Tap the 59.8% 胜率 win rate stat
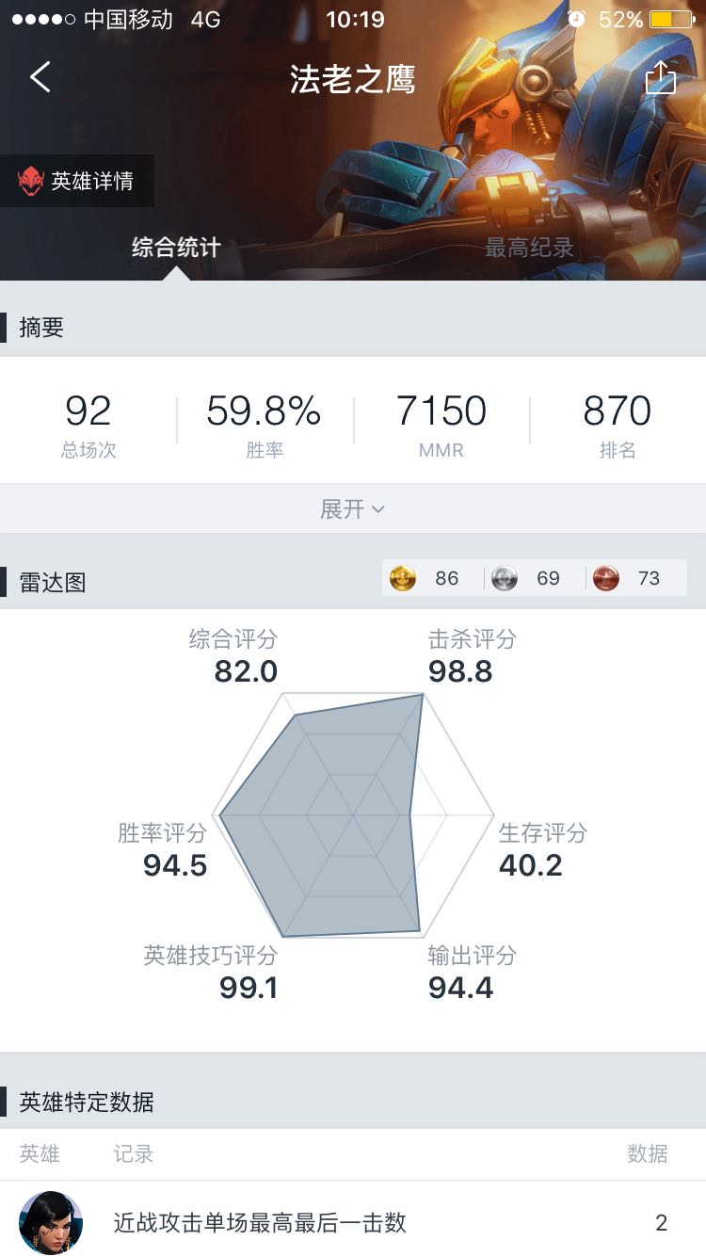 tap(265, 424)
